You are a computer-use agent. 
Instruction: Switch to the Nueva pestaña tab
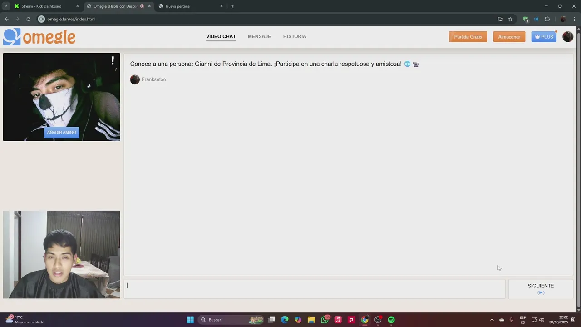tap(191, 6)
